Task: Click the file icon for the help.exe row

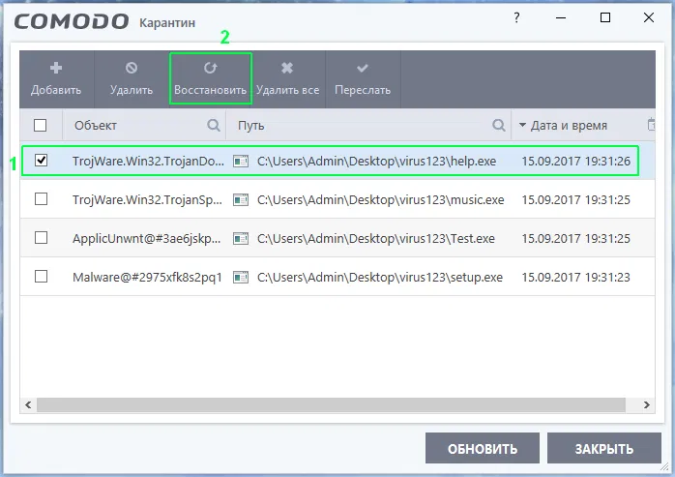Action: click(241, 162)
